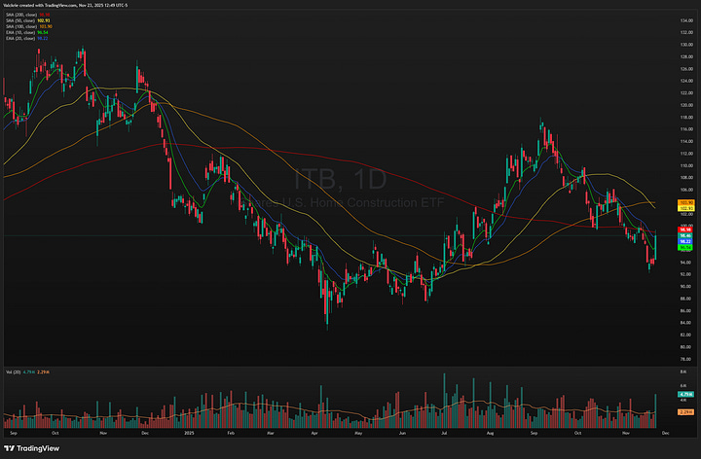This screenshot has width=701, height=459.
Task: Click the Jun label on the time axis
Action: coord(402,433)
